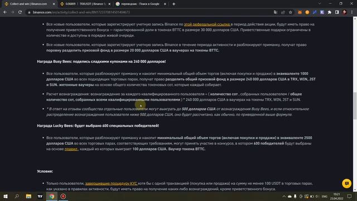This screenshot has width=357, height=201.
Task: Close the TRXUSDT tab
Action: 109,4
